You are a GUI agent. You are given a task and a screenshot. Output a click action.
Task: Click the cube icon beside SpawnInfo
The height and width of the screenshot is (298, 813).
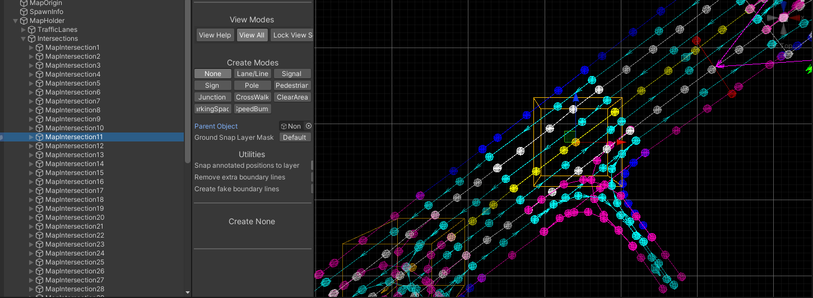[x=24, y=12]
